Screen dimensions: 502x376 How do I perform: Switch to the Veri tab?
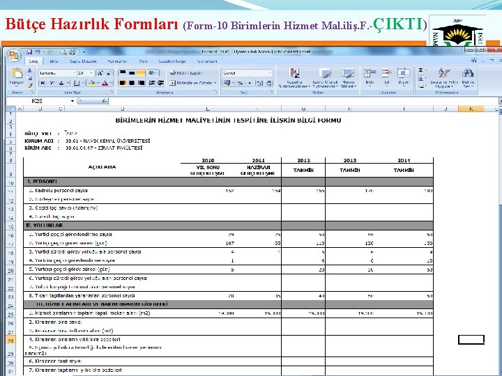click(x=143, y=61)
